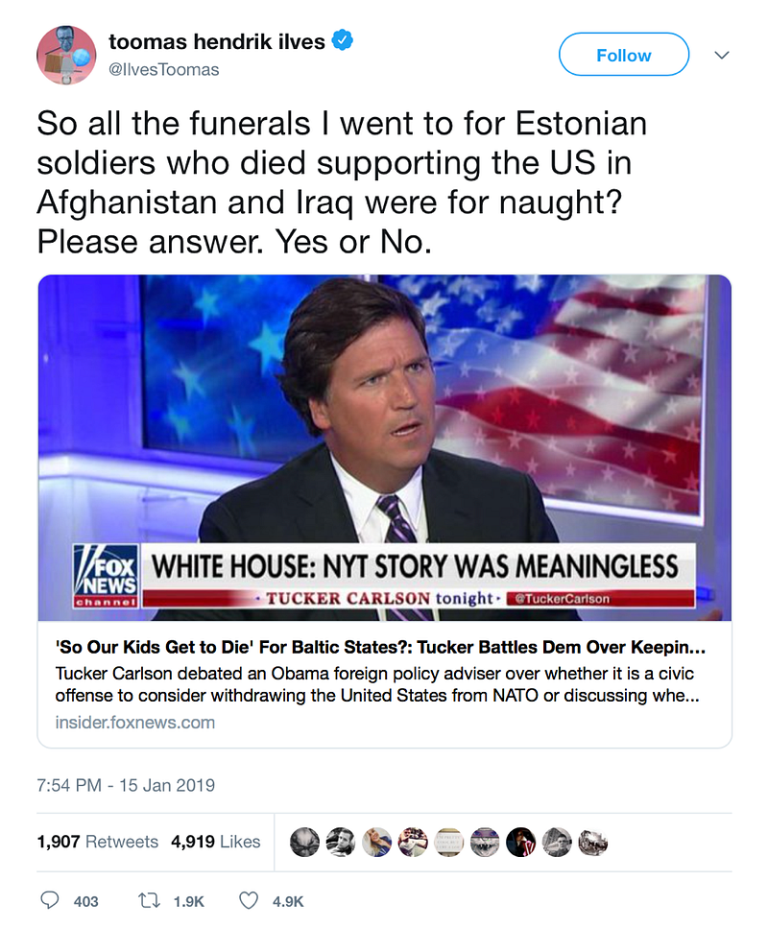Viewport: 768px width, 928px height.
Task: Retweet this tweet using the arrows icon
Action: [x=149, y=901]
